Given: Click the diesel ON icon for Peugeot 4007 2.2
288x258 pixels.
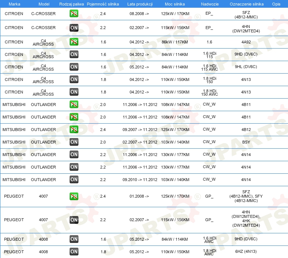Looking at the screenshot, I should (74, 220).
